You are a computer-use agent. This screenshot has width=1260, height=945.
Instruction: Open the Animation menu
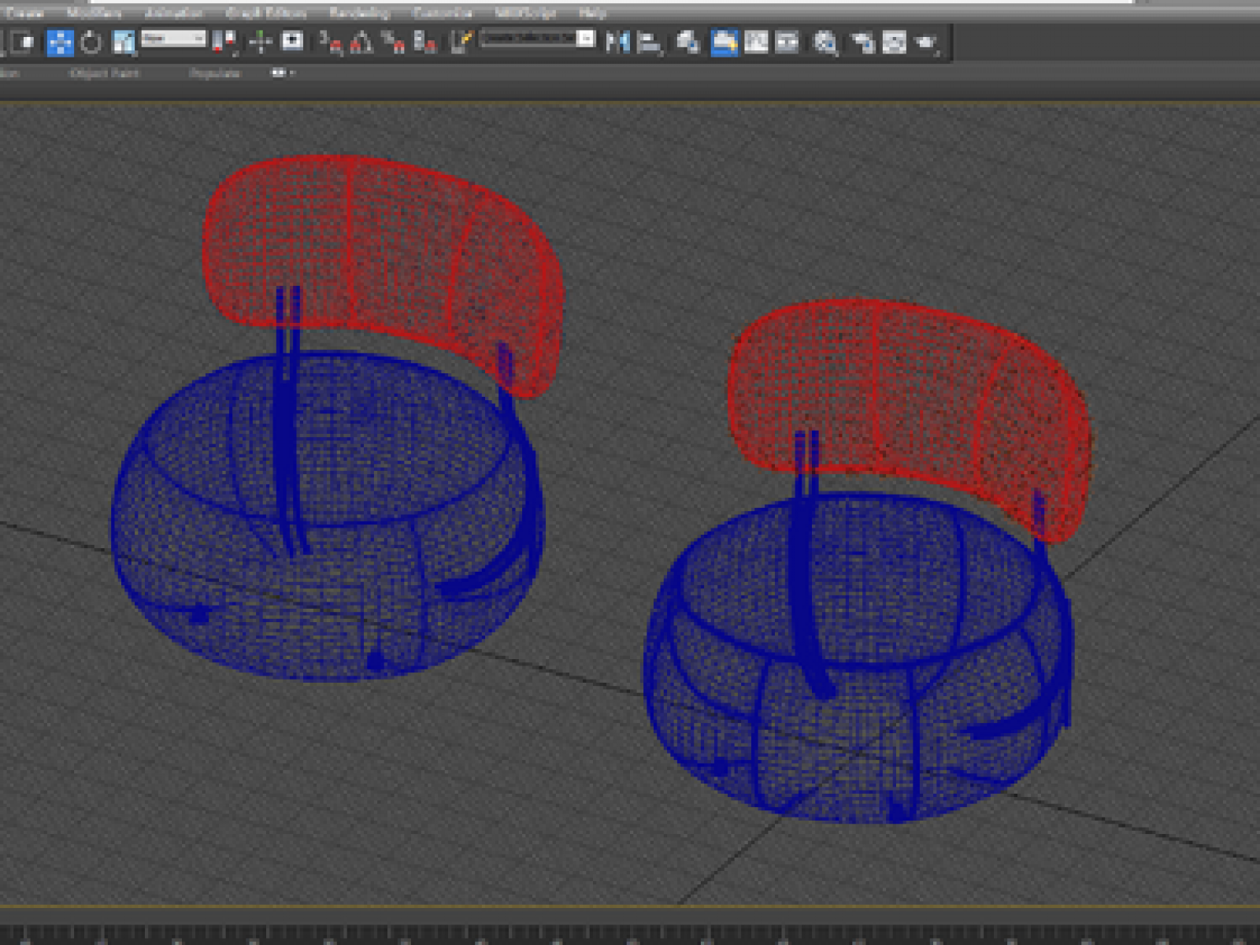click(173, 13)
